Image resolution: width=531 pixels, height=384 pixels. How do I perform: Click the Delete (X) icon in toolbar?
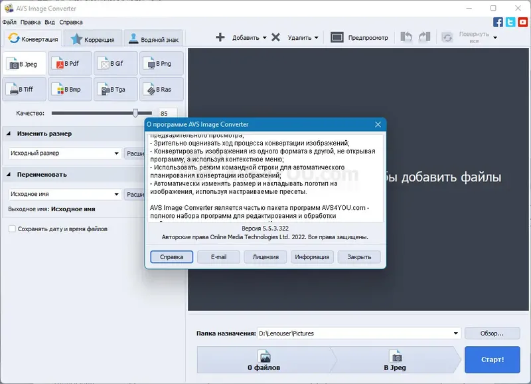275,37
